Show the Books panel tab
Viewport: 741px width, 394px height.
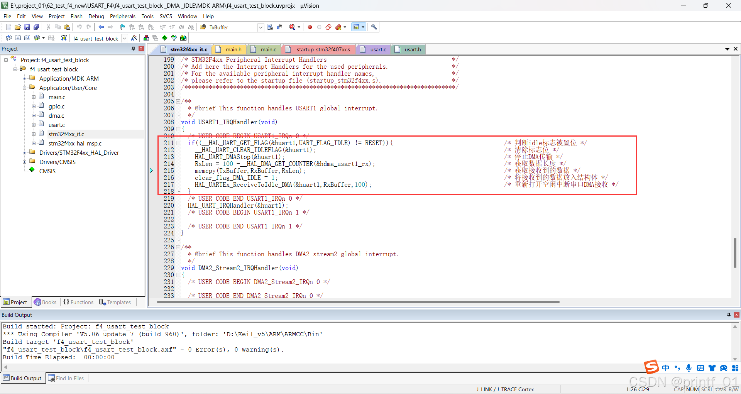45,302
